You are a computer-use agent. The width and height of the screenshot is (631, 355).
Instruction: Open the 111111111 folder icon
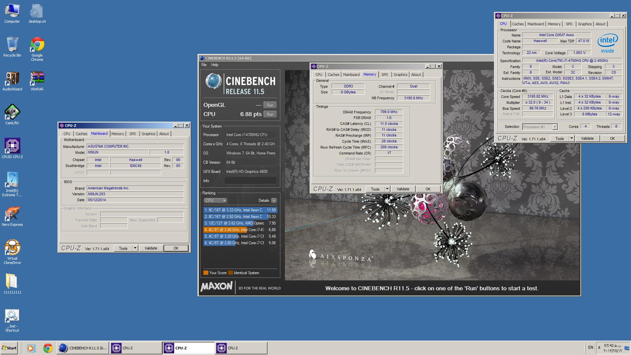(12, 283)
